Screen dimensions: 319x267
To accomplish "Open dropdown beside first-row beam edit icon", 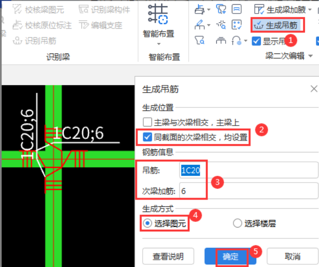I will (x=209, y=9).
